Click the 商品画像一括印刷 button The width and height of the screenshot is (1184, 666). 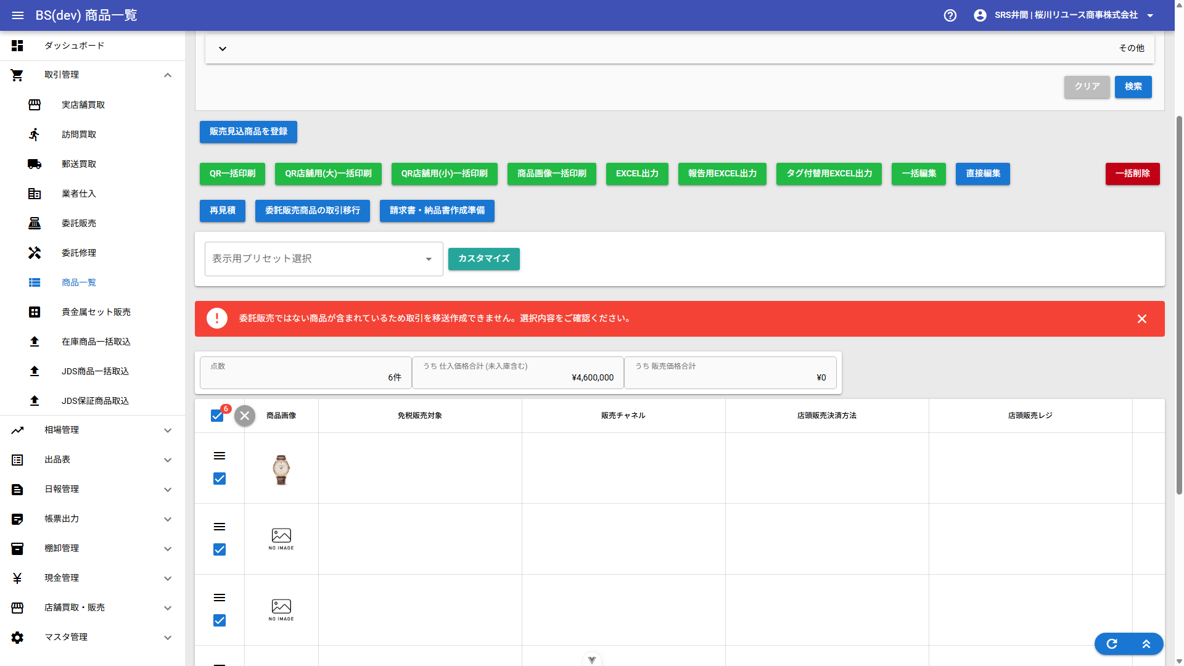(x=552, y=174)
